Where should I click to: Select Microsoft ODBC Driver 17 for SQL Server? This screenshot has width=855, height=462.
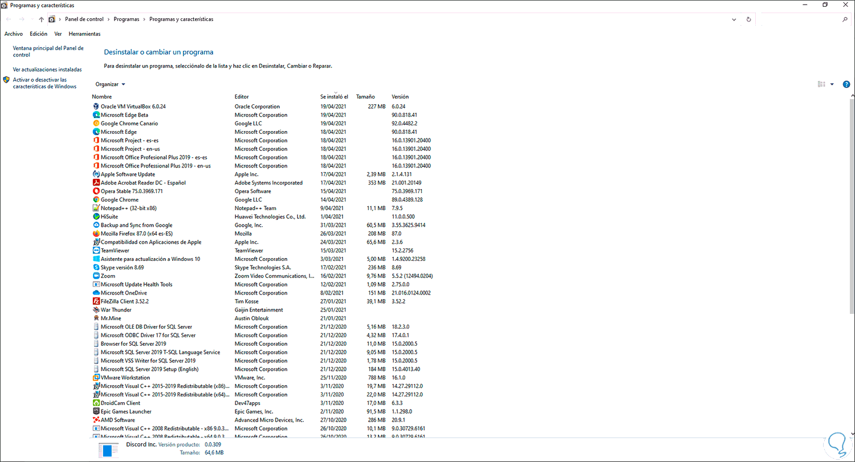click(x=148, y=336)
